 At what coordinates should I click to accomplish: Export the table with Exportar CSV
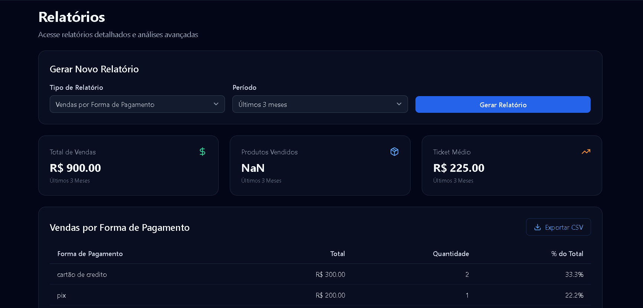pos(558,227)
